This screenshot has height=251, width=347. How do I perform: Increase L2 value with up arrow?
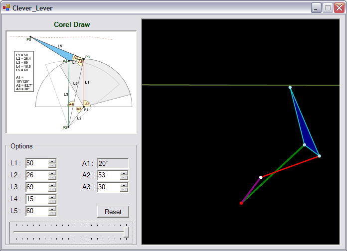pyautogui.click(x=52, y=173)
